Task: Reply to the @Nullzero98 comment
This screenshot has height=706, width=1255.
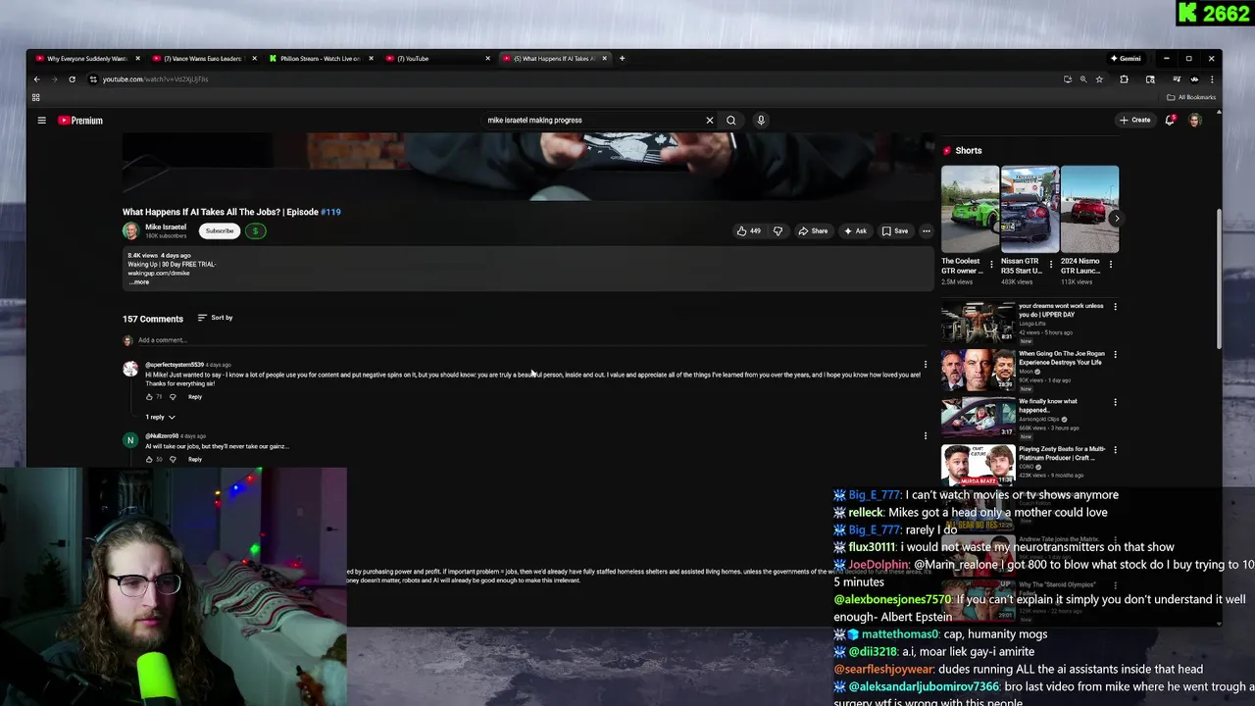Action: (195, 459)
